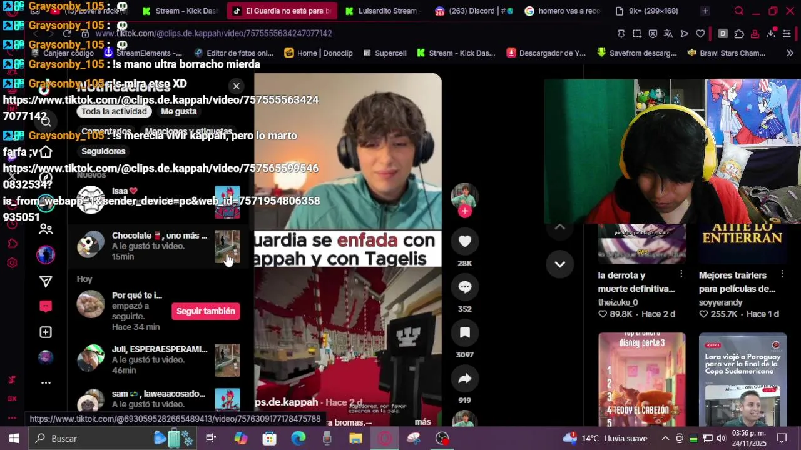Click the Seguir también button
The height and width of the screenshot is (450, 801).
coord(206,311)
